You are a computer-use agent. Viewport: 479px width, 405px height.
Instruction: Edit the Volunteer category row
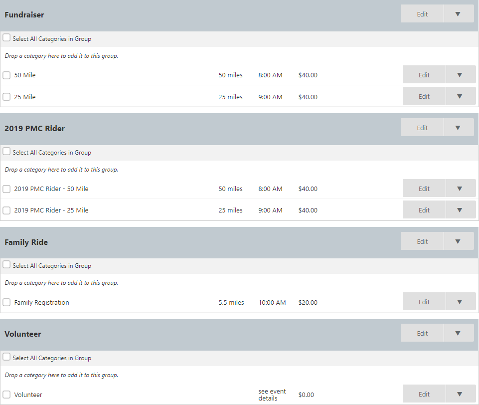pyautogui.click(x=424, y=394)
